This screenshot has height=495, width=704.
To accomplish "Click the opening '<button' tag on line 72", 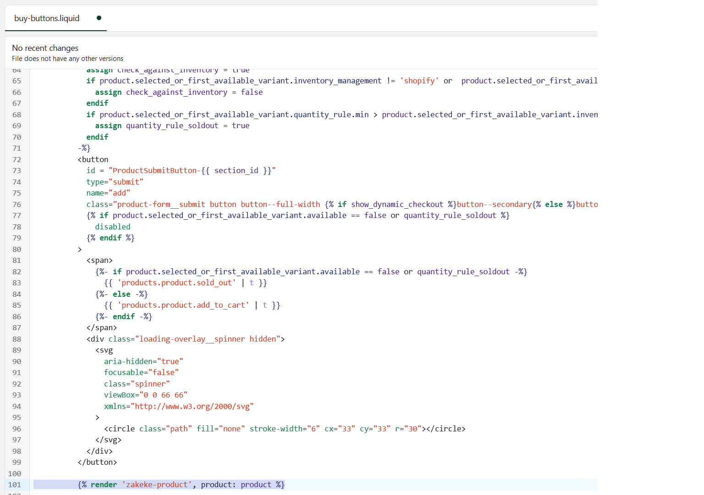I will click(x=93, y=160).
